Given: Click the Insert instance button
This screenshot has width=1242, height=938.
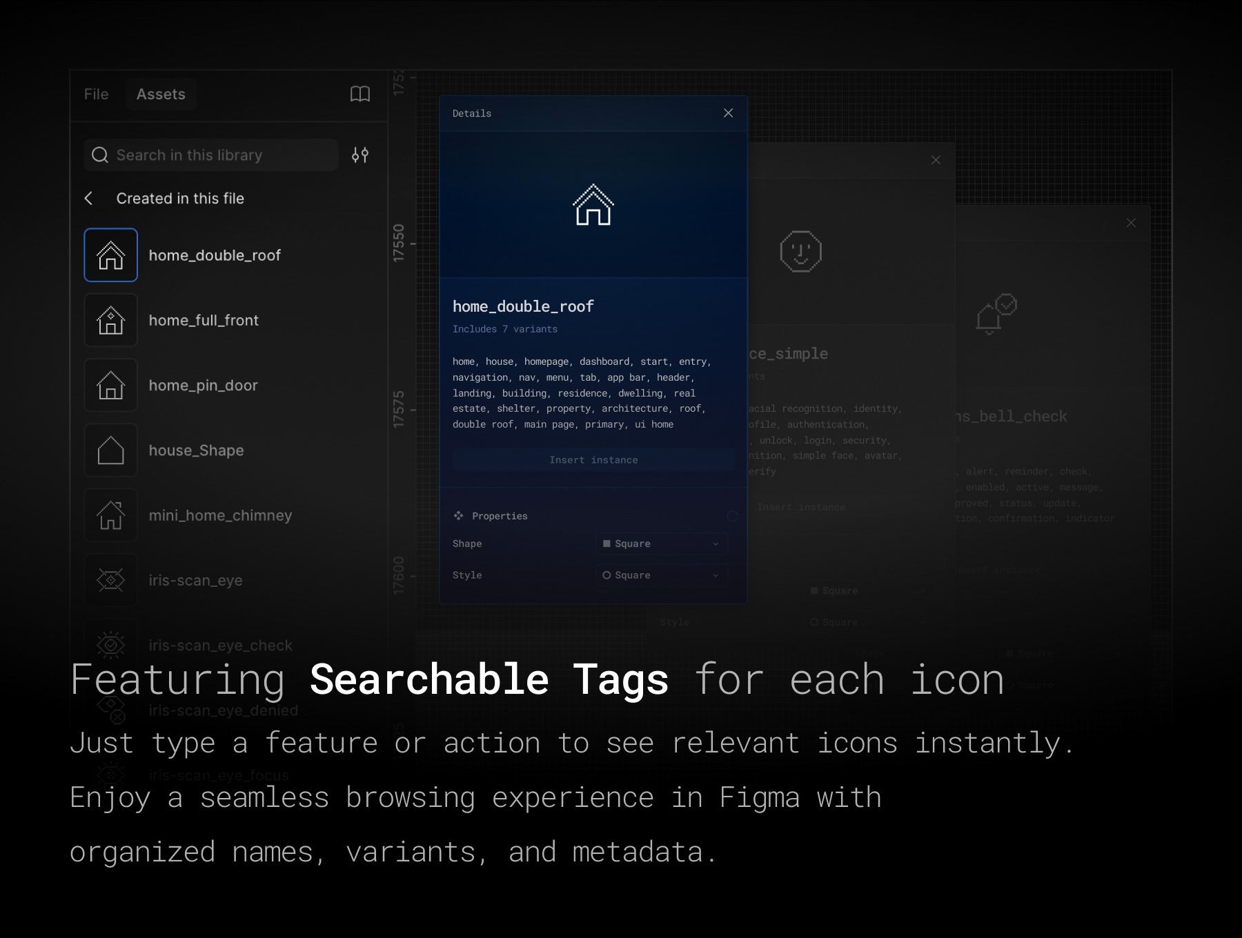Looking at the screenshot, I should (593, 459).
